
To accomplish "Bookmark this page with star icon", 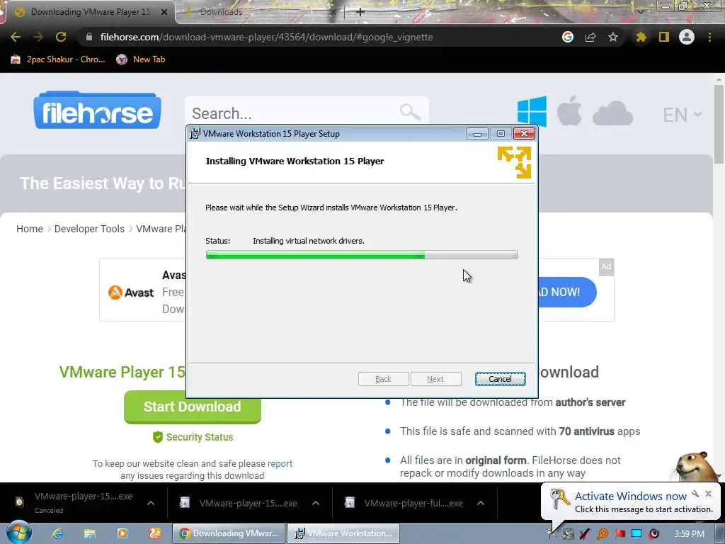I will 613,37.
